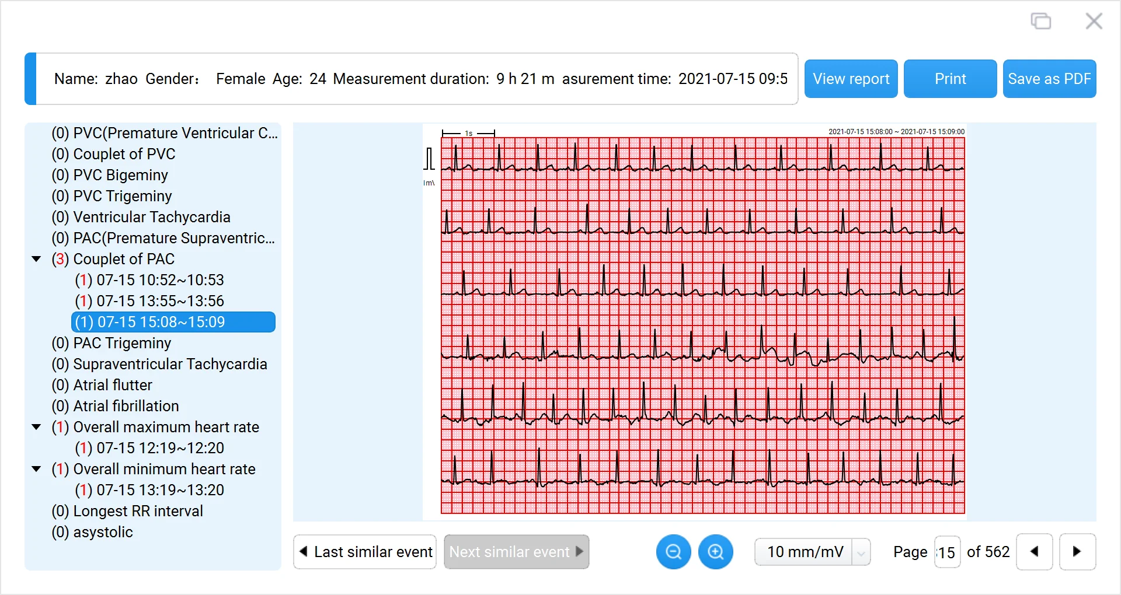Collapse Overall maximum heart rate group

(37, 427)
